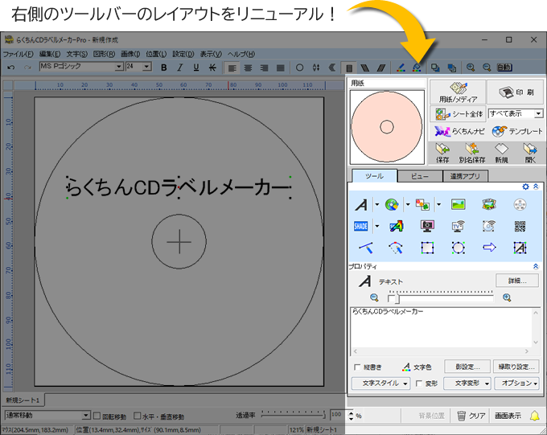Select the landscape image insert tool
547x435 pixels.
tap(459, 205)
